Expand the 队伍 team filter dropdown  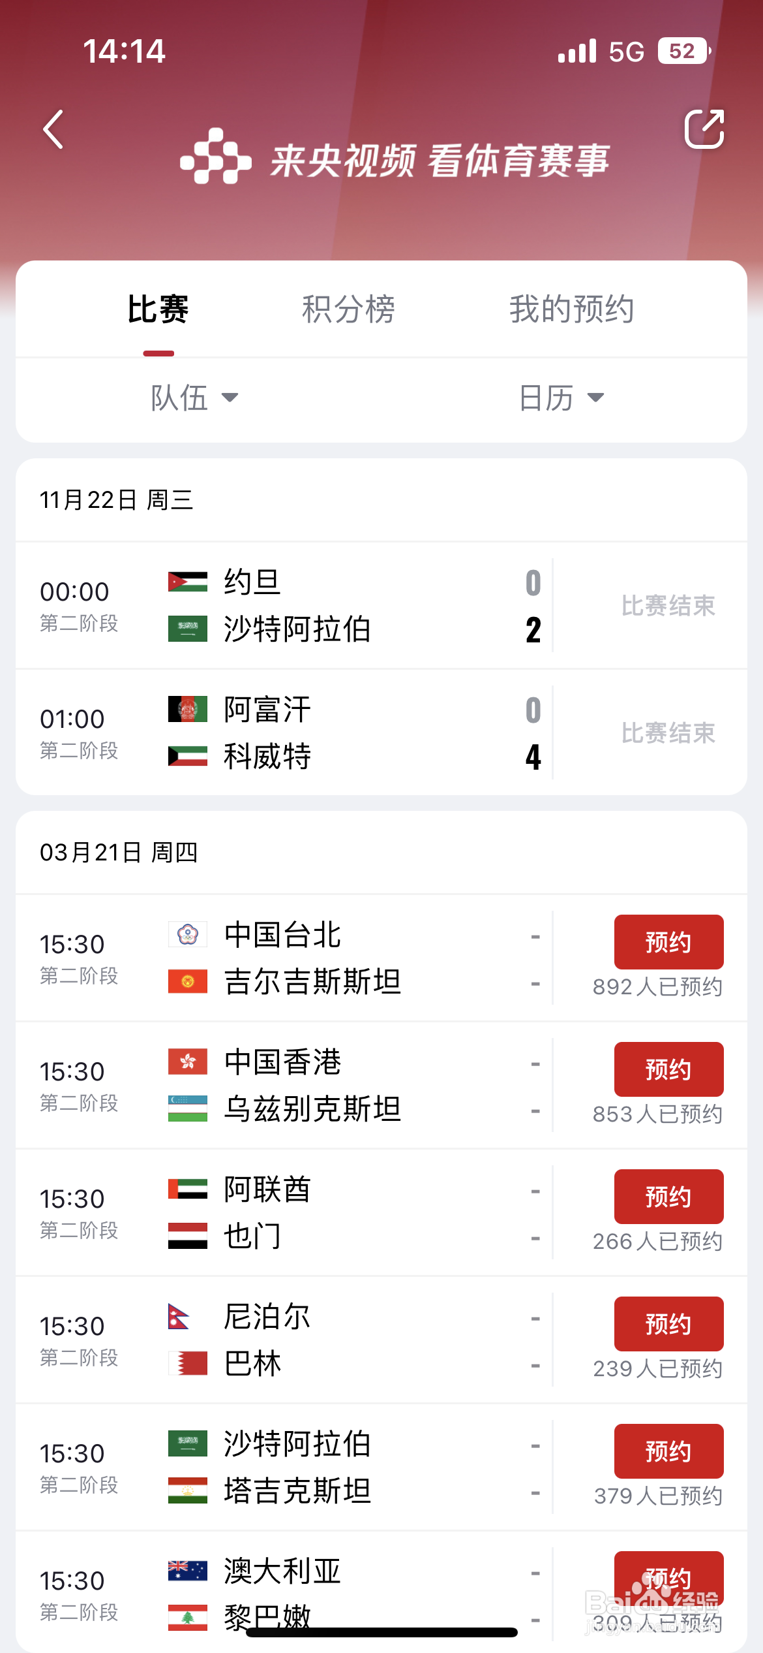pyautogui.click(x=194, y=398)
